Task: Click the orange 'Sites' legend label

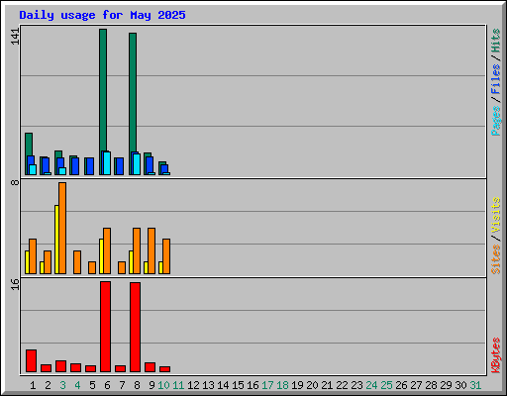Action: coord(495,259)
